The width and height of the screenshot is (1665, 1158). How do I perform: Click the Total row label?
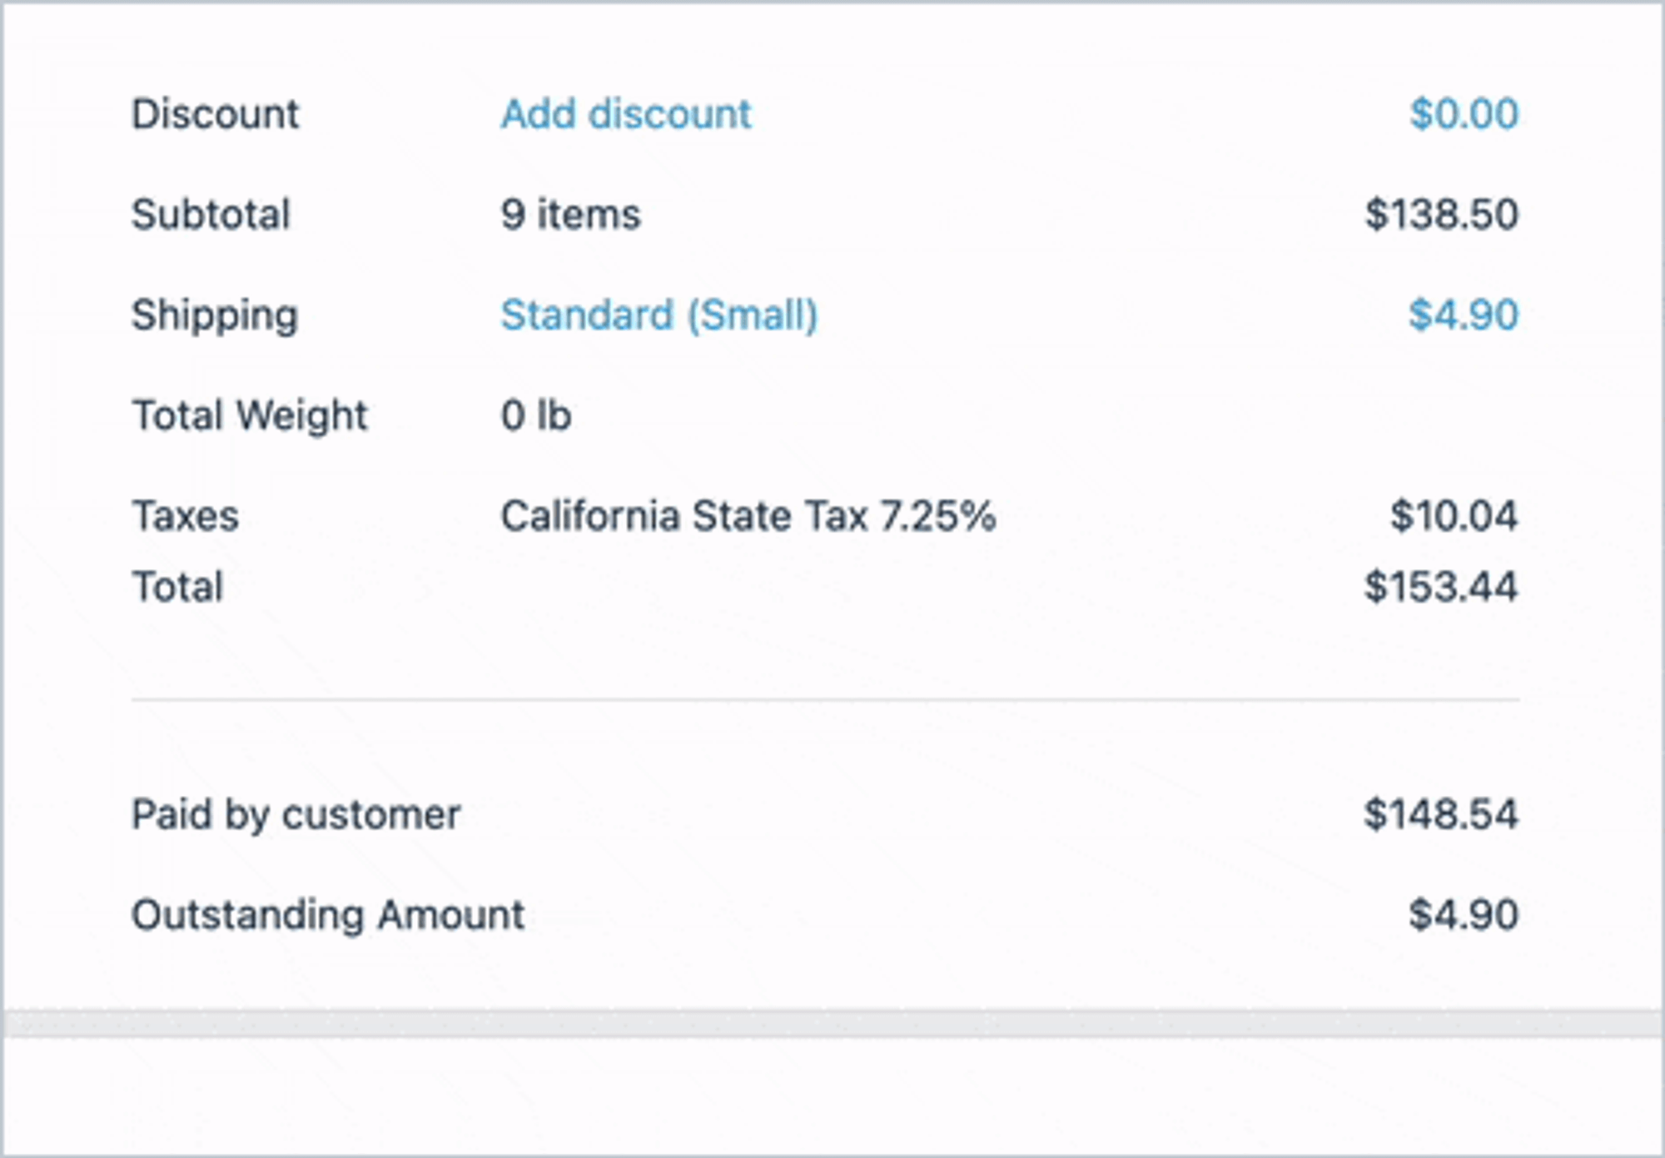tap(178, 587)
